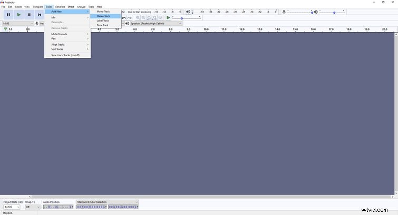Screen dimensions: 398x215
Task: Click the playback device speaker icon
Action: (127, 23)
